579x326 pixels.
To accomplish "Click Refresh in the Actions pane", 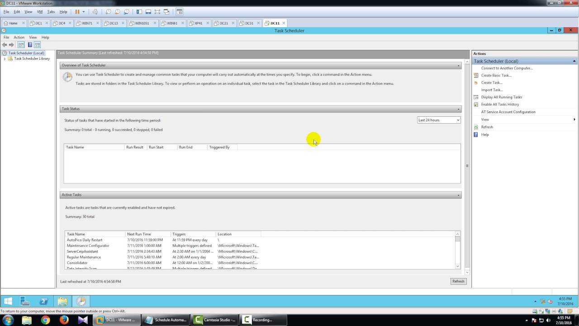I will [x=487, y=127].
